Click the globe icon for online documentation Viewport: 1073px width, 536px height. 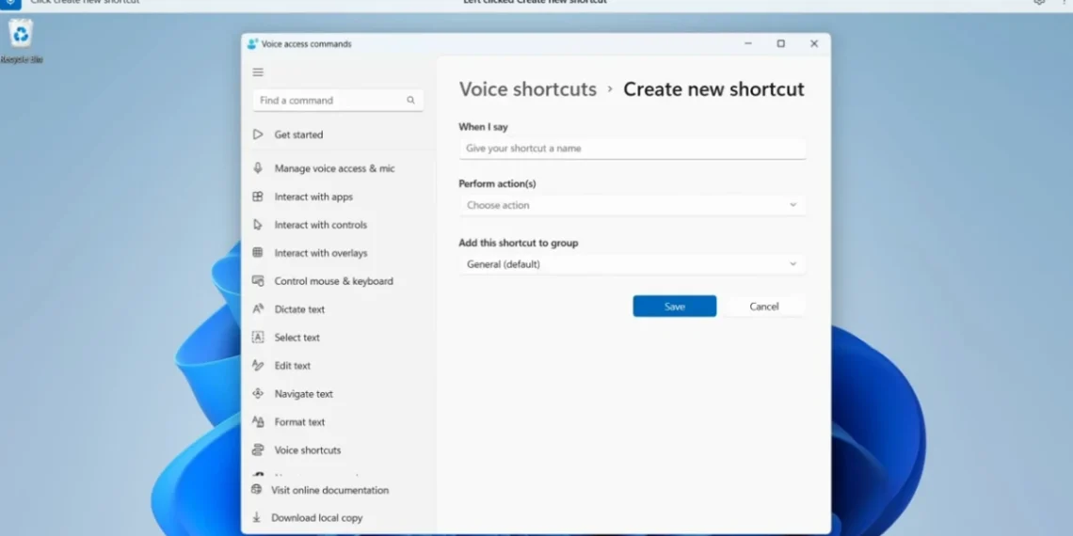click(x=257, y=490)
